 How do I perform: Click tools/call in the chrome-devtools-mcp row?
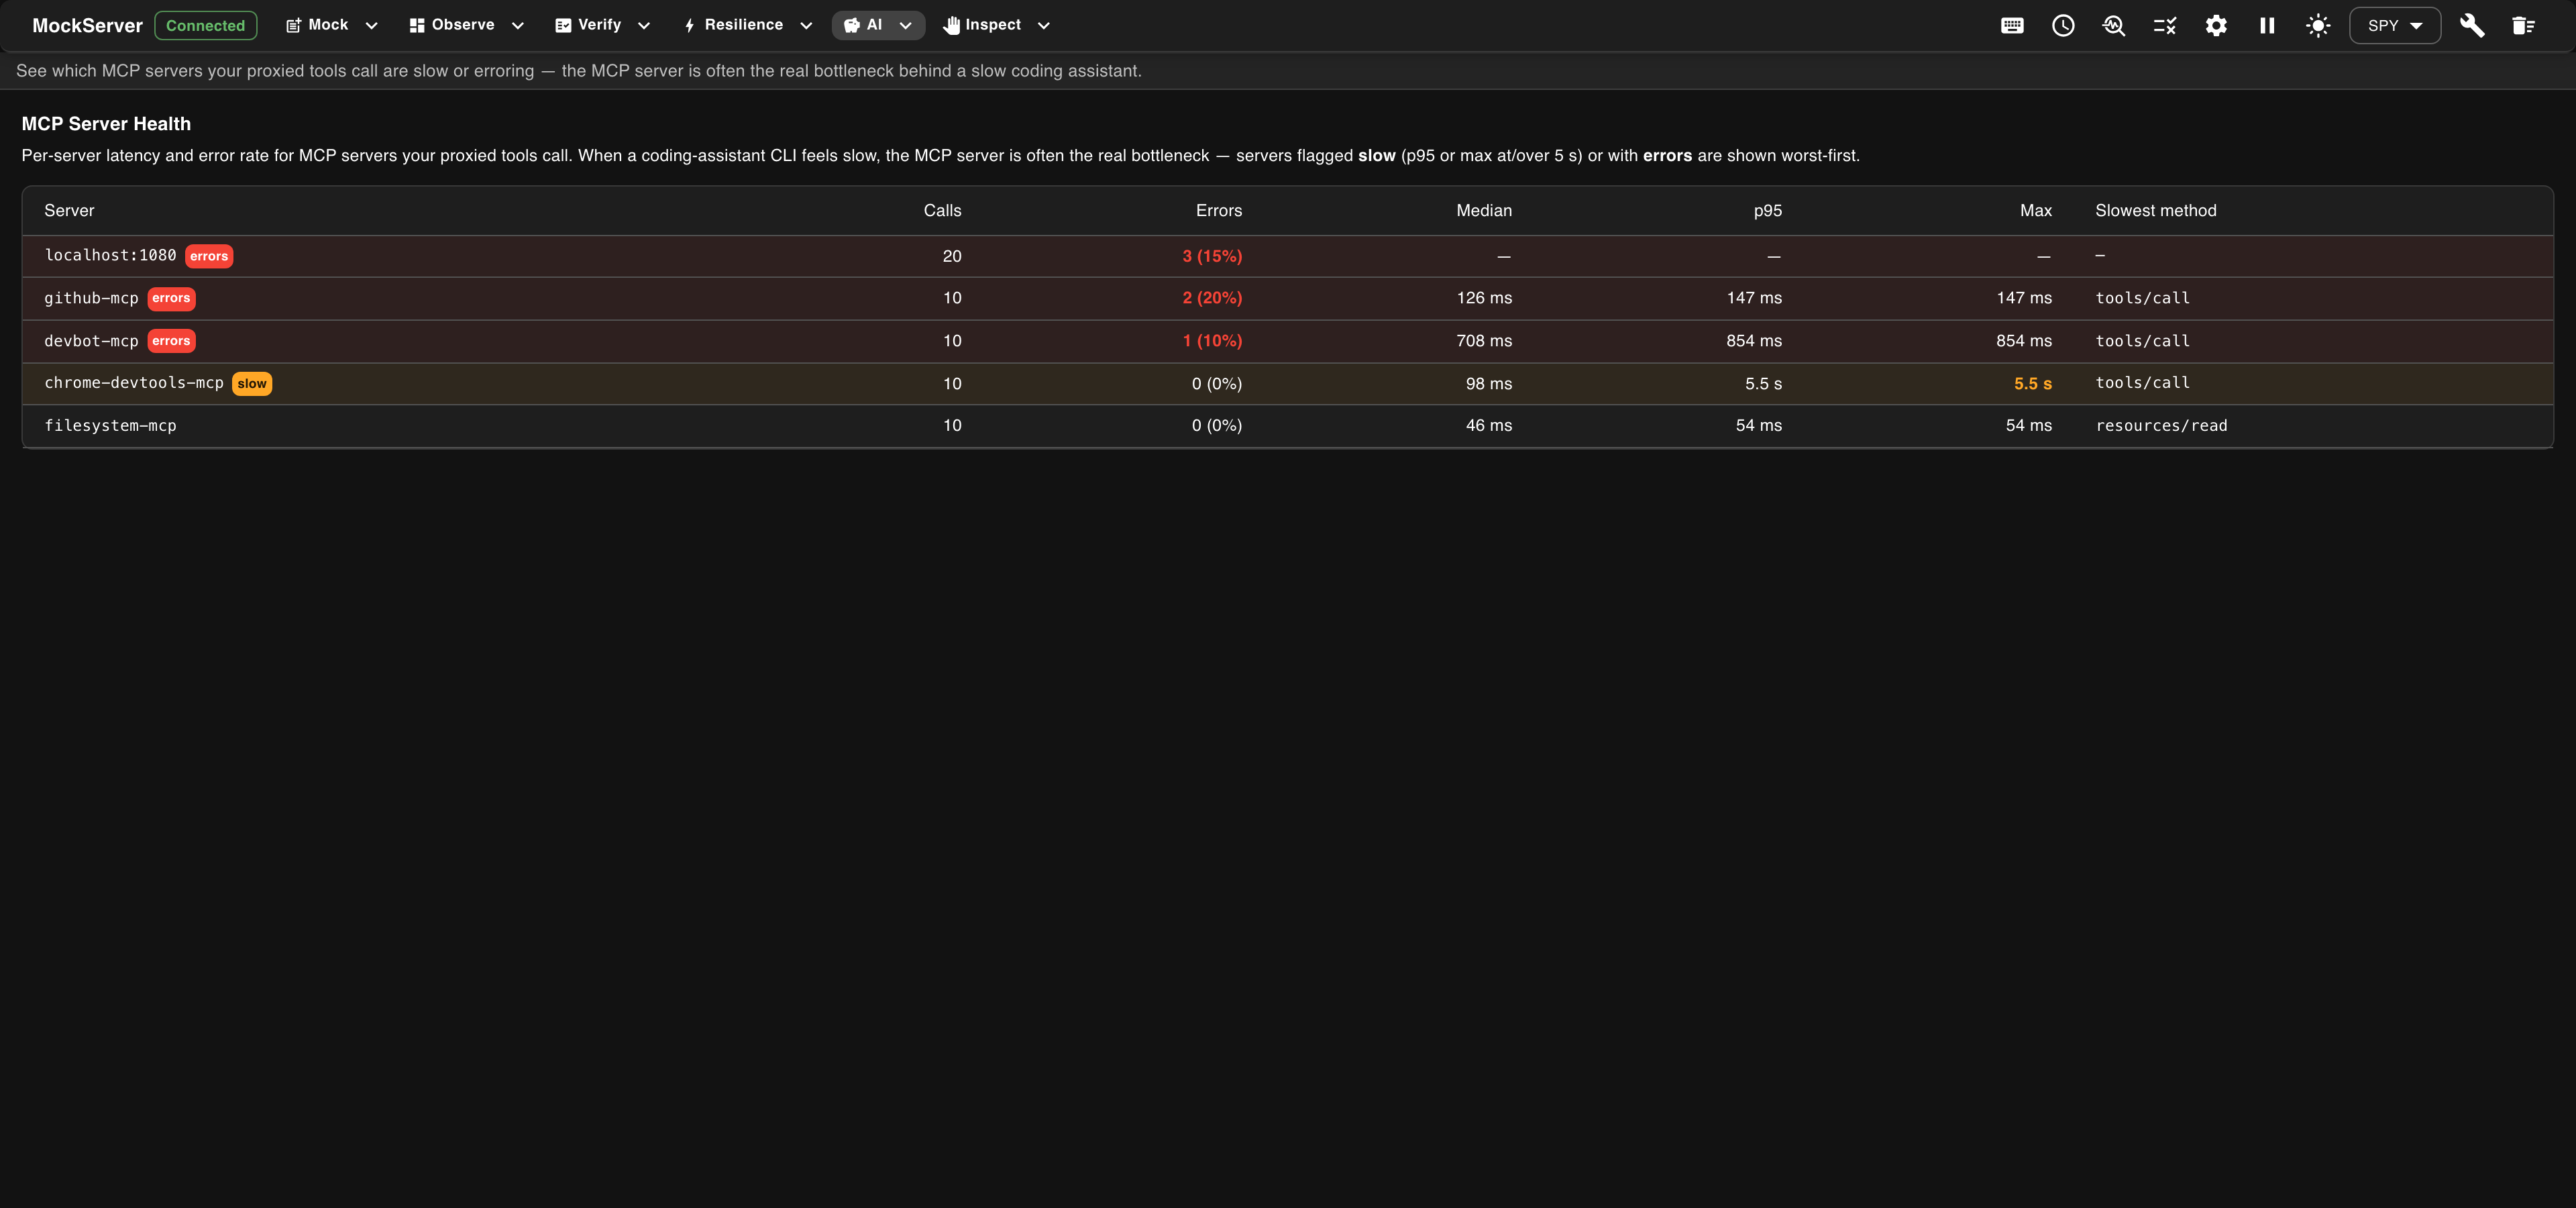click(x=2142, y=383)
